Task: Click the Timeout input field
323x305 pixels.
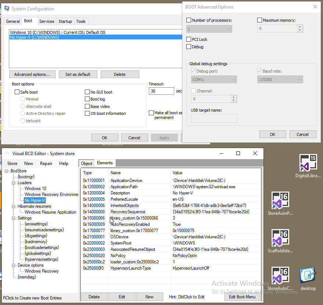Action: [161, 91]
